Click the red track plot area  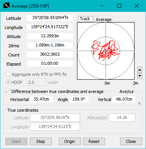coord(106,51)
